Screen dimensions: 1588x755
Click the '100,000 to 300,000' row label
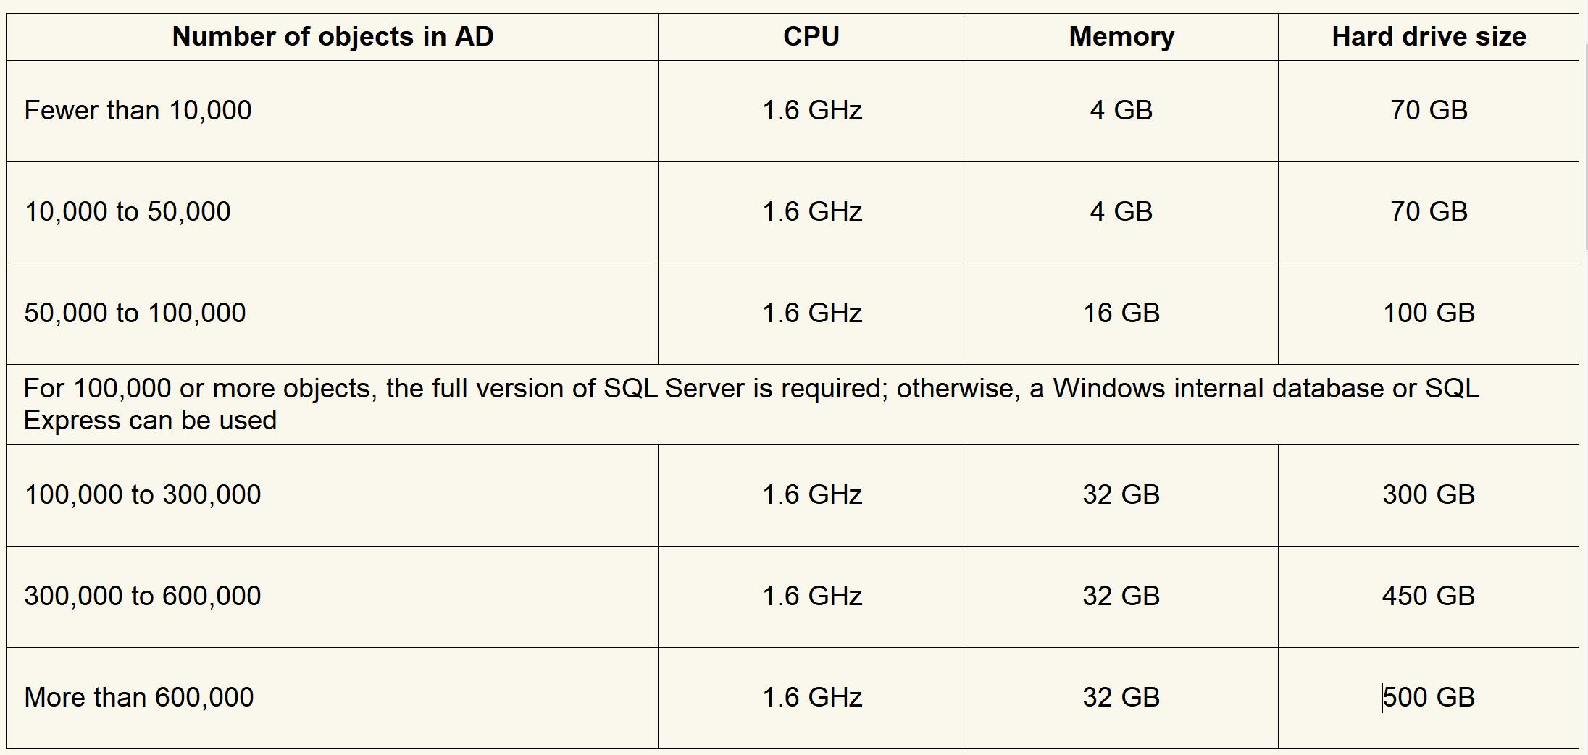(x=143, y=495)
